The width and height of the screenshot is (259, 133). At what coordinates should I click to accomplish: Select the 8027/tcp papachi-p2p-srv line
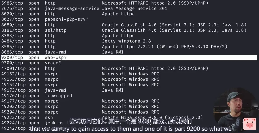click(45, 19)
